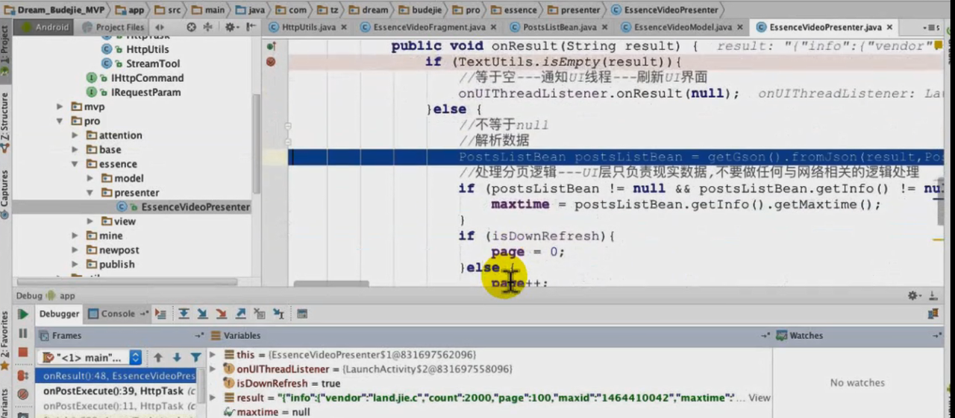Stop the debug session
The height and width of the screenshot is (418, 955).
coord(23,352)
